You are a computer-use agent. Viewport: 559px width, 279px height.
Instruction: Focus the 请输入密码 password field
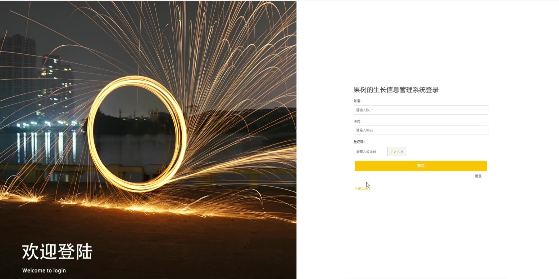point(421,130)
